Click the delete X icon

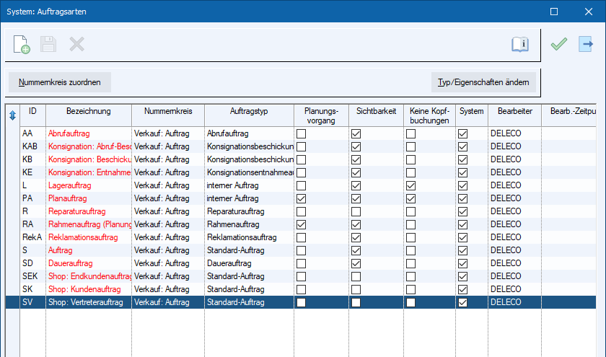(76, 45)
